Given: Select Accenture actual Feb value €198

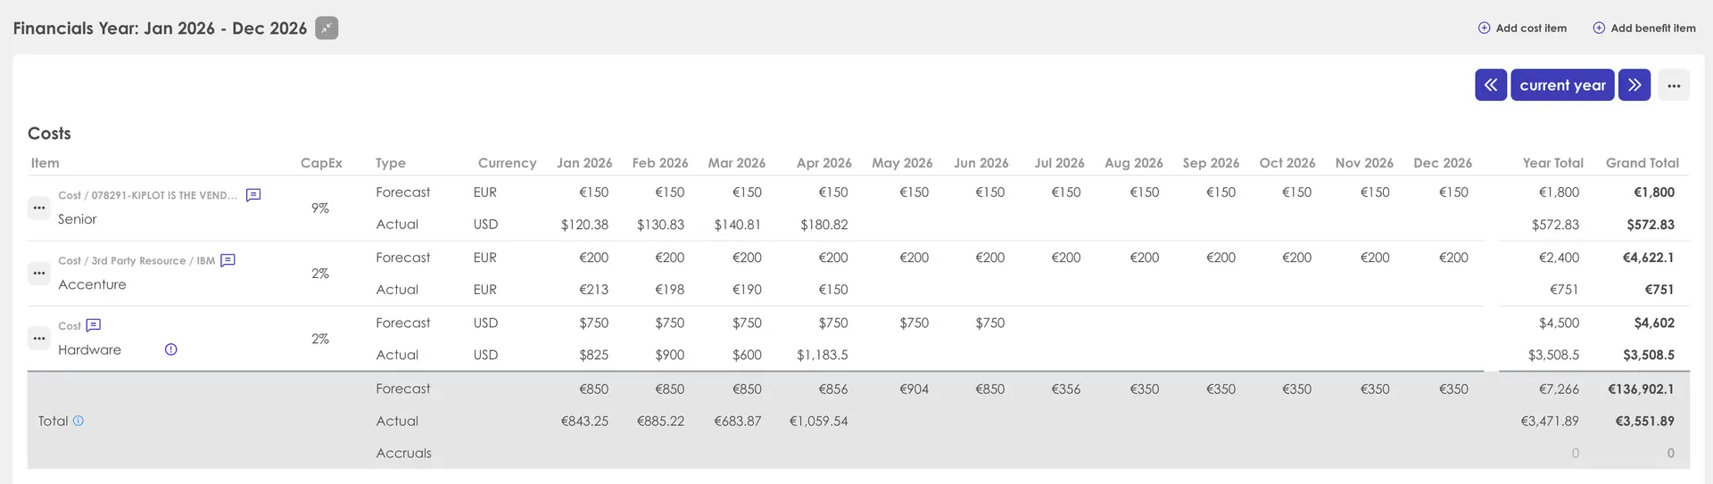Looking at the screenshot, I should pos(669,290).
